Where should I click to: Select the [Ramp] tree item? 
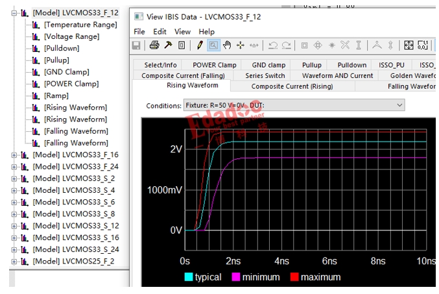[x=56, y=96]
